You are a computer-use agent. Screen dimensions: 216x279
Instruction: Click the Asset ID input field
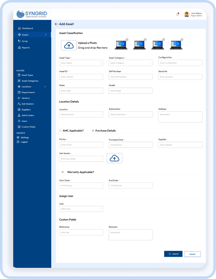pyautogui.click(x=81, y=77)
